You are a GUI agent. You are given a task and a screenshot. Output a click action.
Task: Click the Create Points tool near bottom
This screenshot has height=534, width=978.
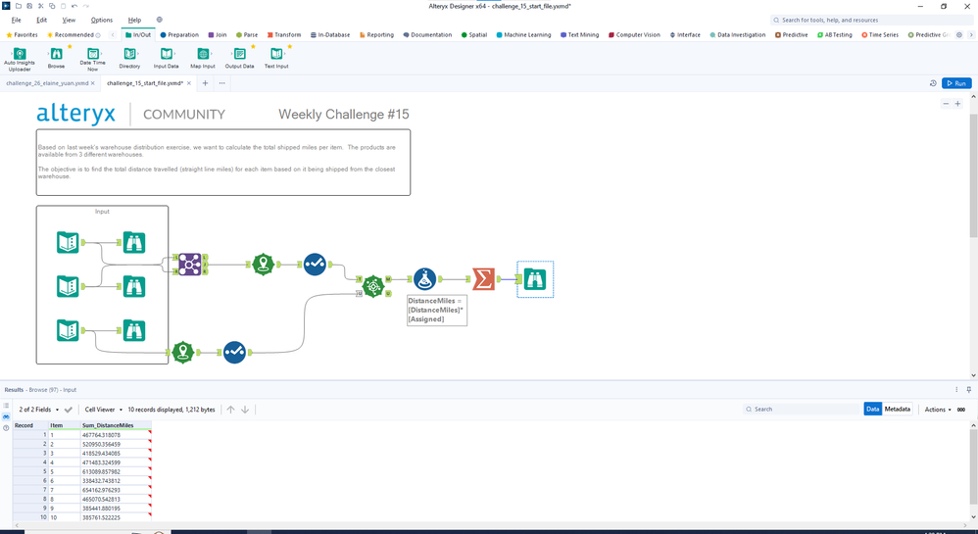[182, 353]
